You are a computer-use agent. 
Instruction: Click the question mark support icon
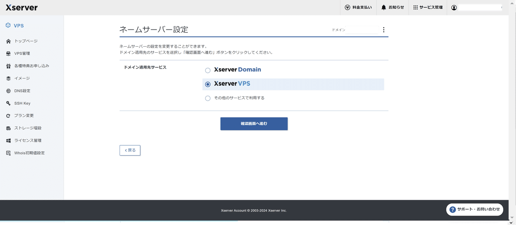452,210
